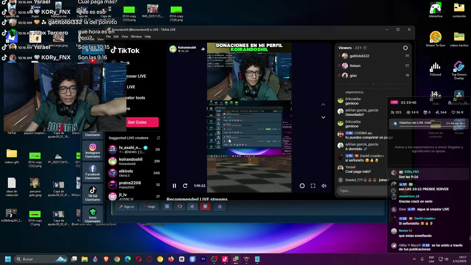
Task: Select viewer gian in the ranking
Action: [373, 75]
